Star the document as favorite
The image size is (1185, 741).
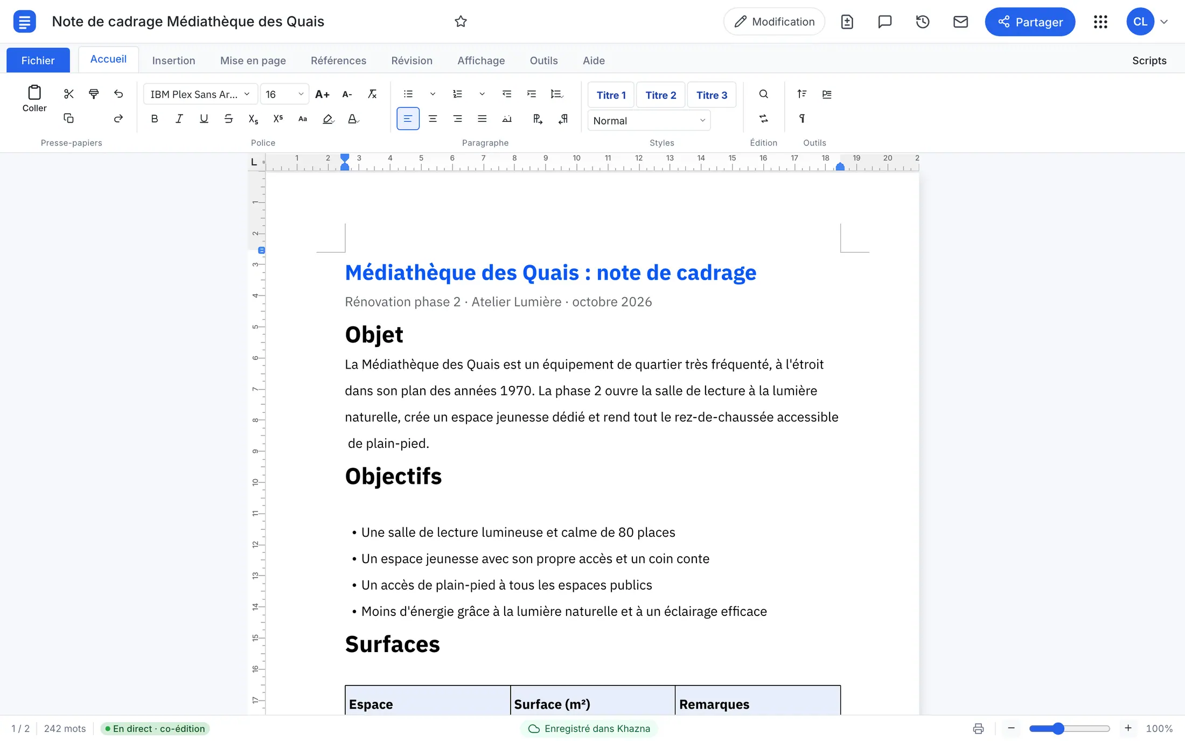(x=461, y=22)
